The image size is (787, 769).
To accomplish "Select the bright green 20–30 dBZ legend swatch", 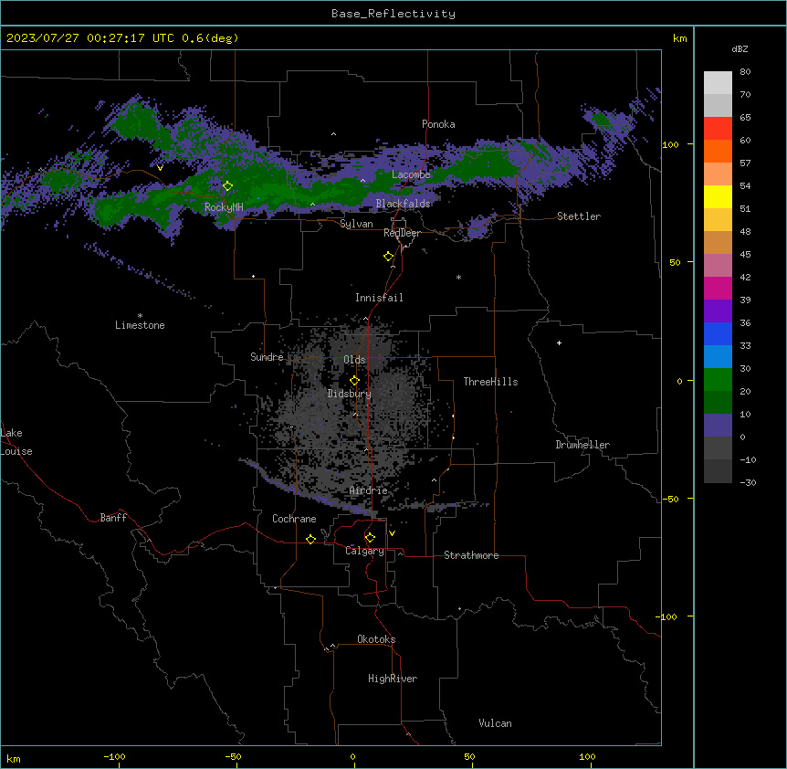I will (718, 380).
